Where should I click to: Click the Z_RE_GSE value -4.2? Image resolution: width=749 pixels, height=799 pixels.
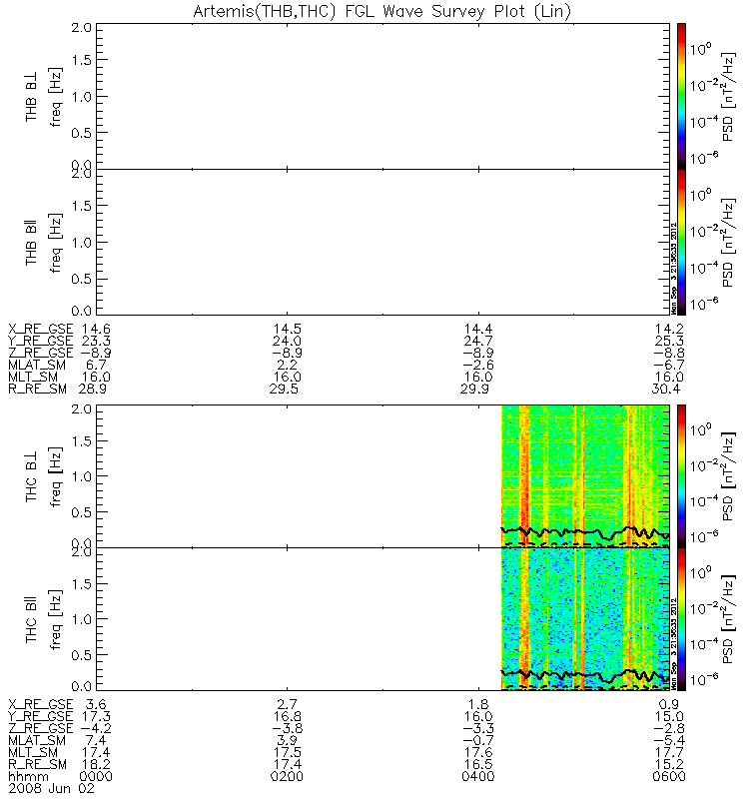point(96,729)
